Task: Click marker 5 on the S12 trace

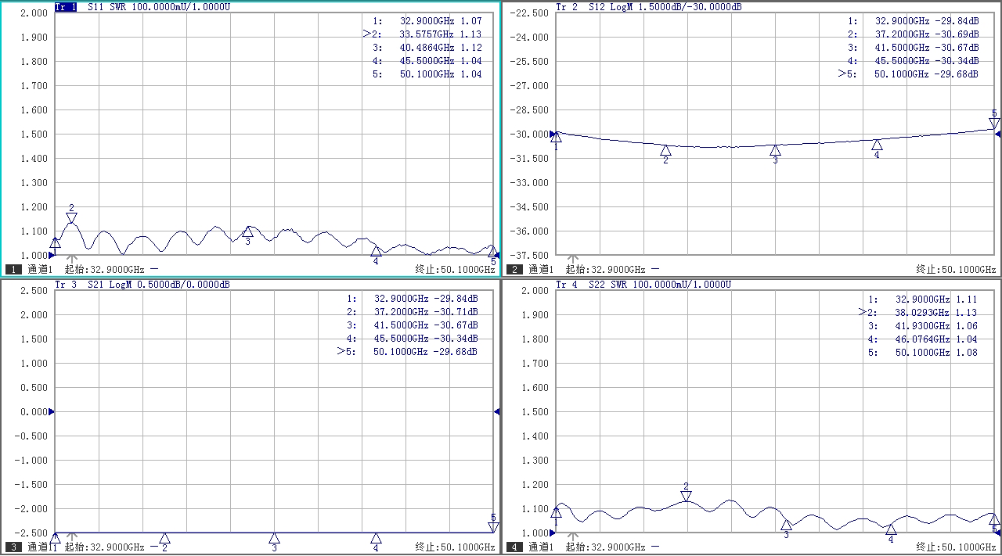Action: [994, 123]
